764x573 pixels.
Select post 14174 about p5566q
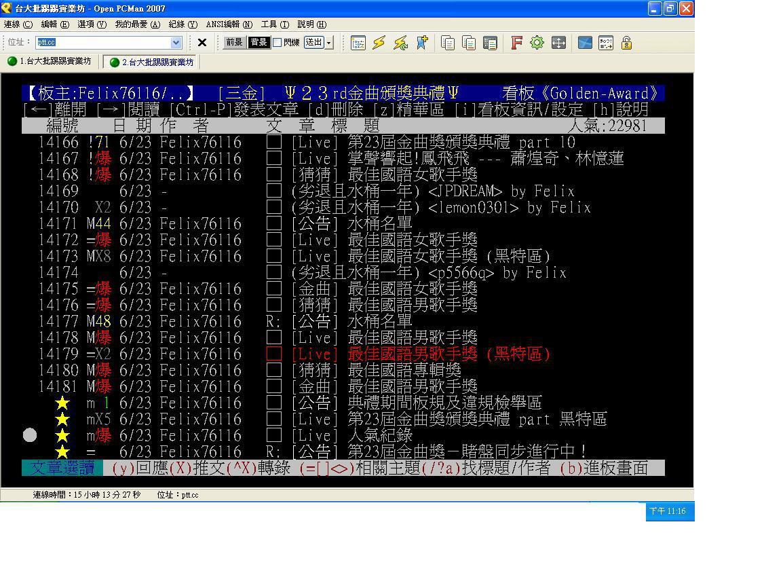pyautogui.click(x=343, y=273)
